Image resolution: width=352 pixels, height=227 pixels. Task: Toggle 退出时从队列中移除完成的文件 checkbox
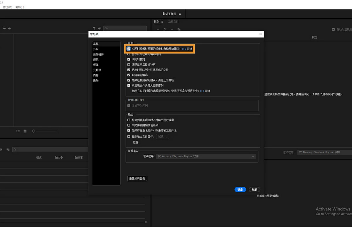point(129,70)
